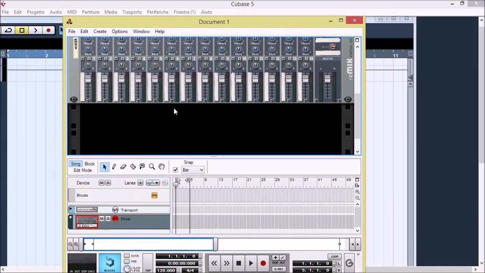
Task: Toggle record enable on Mixer track
Action: (115, 219)
